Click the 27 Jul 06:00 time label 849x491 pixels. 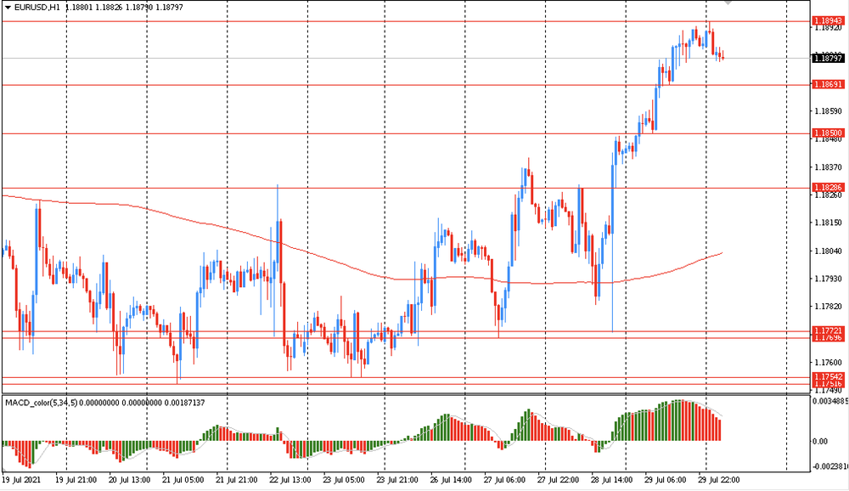click(x=504, y=480)
